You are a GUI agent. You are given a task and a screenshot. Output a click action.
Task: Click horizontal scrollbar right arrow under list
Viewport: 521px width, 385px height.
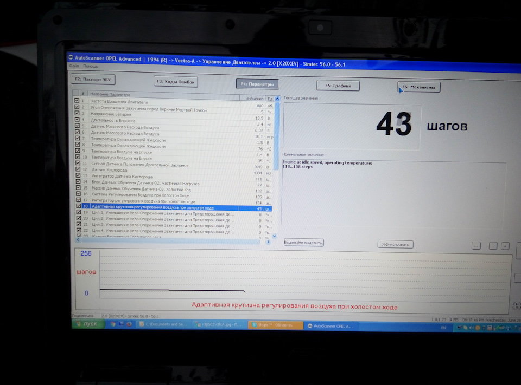coord(268,242)
